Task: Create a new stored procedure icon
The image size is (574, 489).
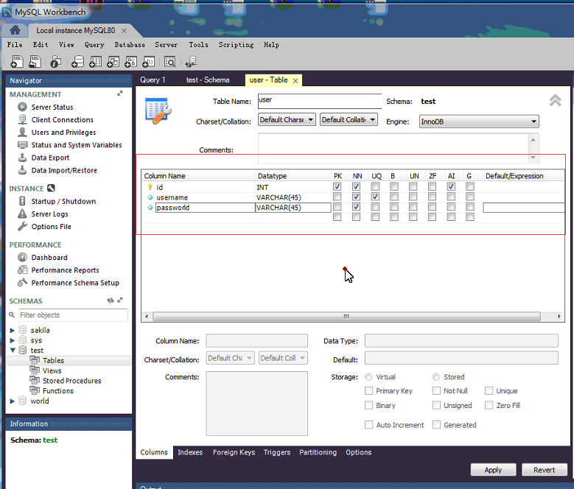Action: (130, 61)
